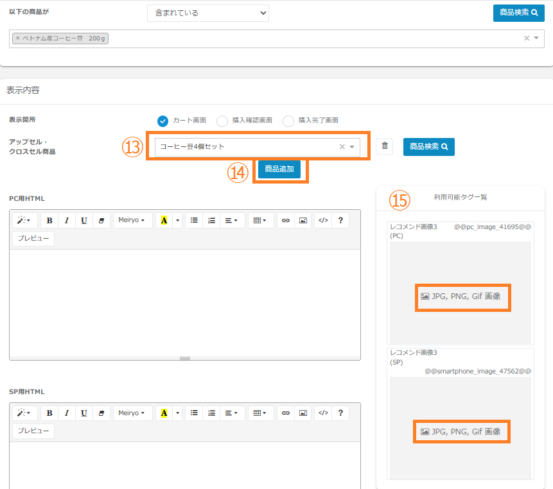This screenshot has height=489, width=553.
Task: Click inside the PC用HTML text area
Action: pos(185,302)
